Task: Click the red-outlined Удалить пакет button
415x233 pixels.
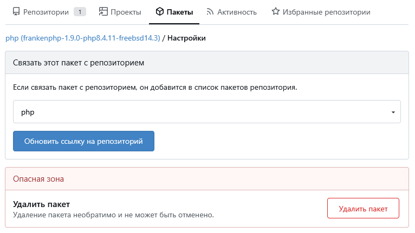Action: 363,209
